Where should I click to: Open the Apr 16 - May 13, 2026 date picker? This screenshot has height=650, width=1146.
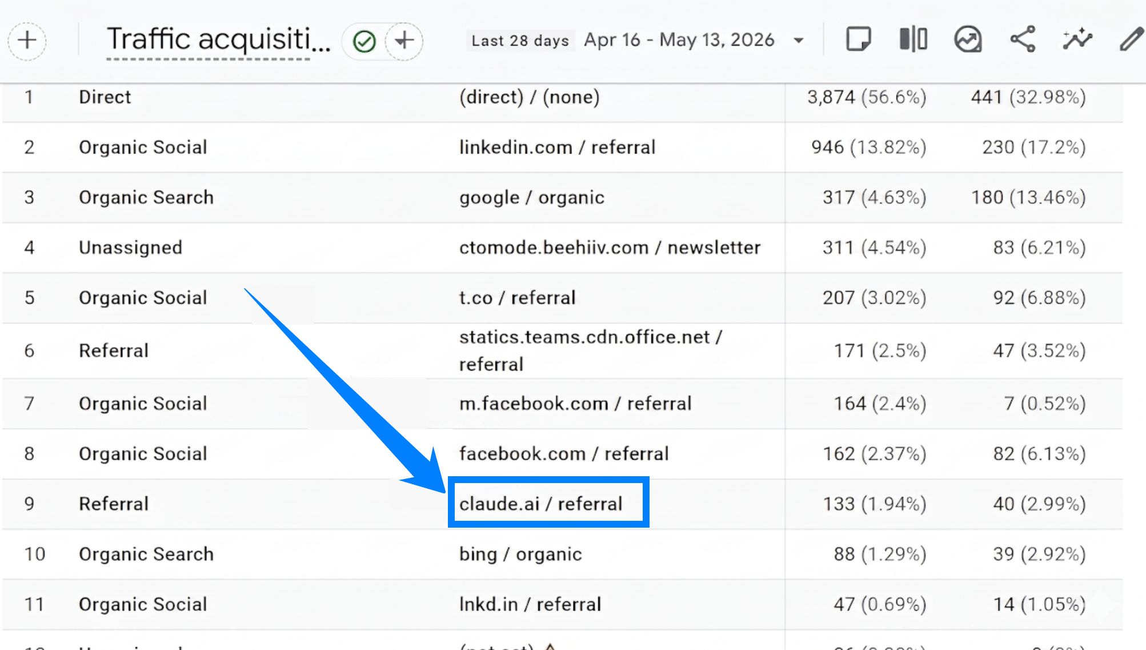pyautogui.click(x=679, y=40)
